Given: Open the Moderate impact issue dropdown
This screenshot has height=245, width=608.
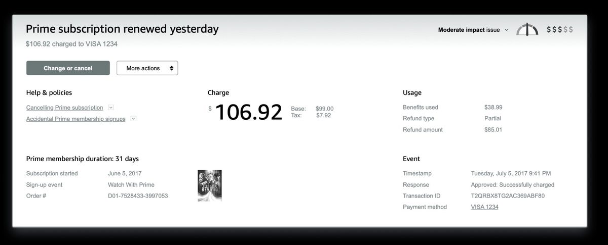Looking at the screenshot, I should [x=473, y=30].
